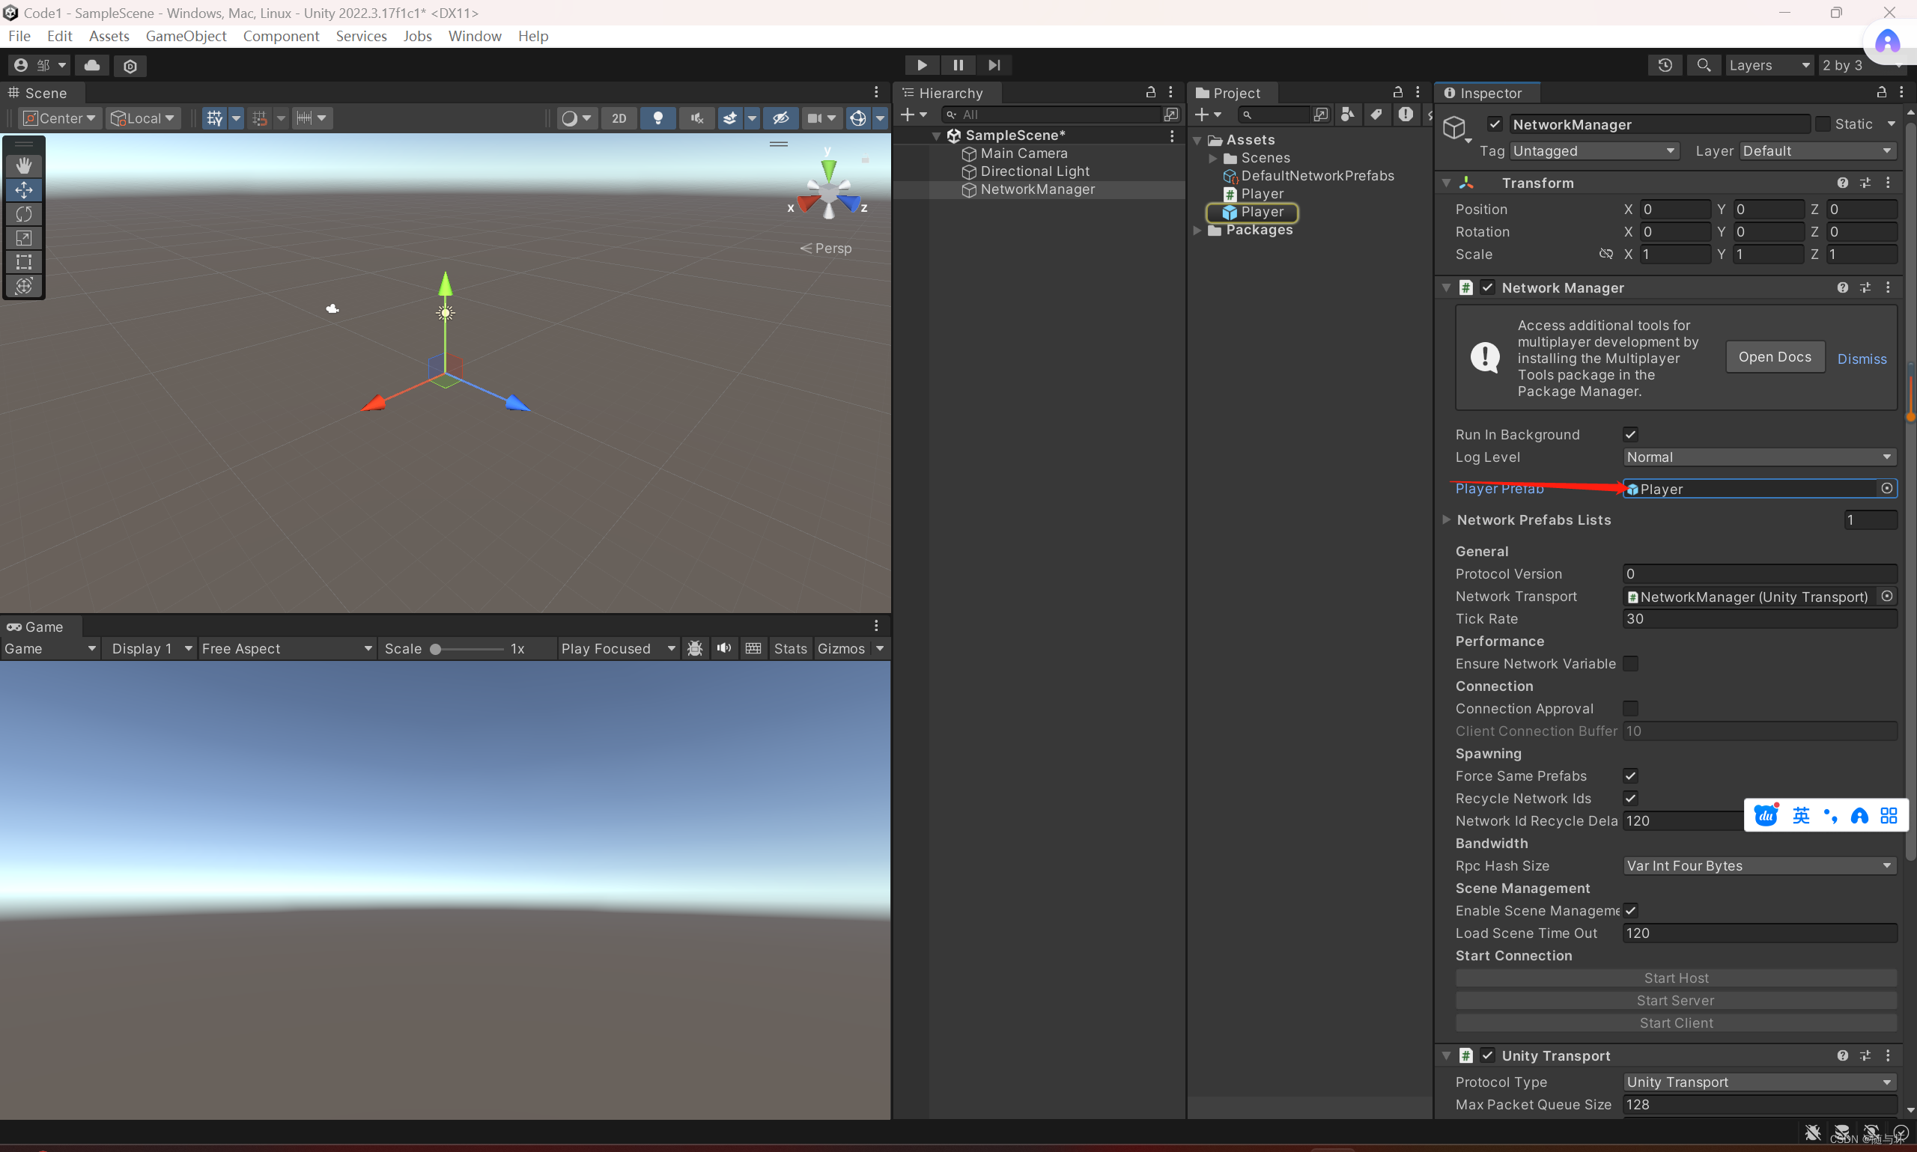Toggle 2D view mode in Scene view
Screen dimensions: 1917x1152
tap(619, 118)
